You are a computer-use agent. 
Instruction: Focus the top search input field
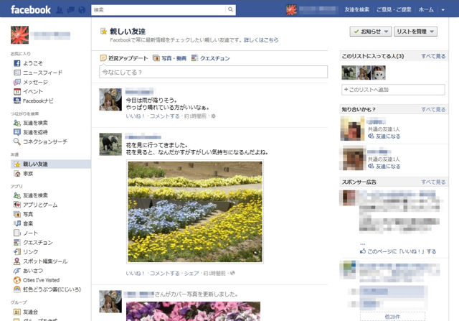click(x=158, y=9)
